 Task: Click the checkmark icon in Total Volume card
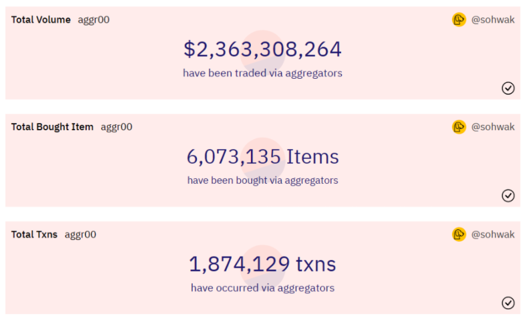tap(508, 88)
